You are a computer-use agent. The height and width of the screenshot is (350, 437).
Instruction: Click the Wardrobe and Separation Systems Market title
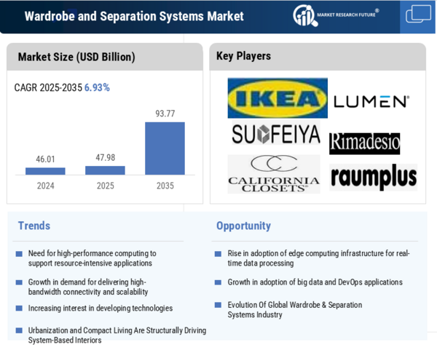tap(134, 16)
